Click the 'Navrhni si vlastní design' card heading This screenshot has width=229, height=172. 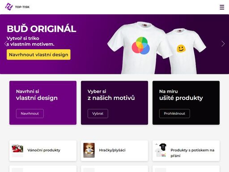pyautogui.click(x=37, y=95)
